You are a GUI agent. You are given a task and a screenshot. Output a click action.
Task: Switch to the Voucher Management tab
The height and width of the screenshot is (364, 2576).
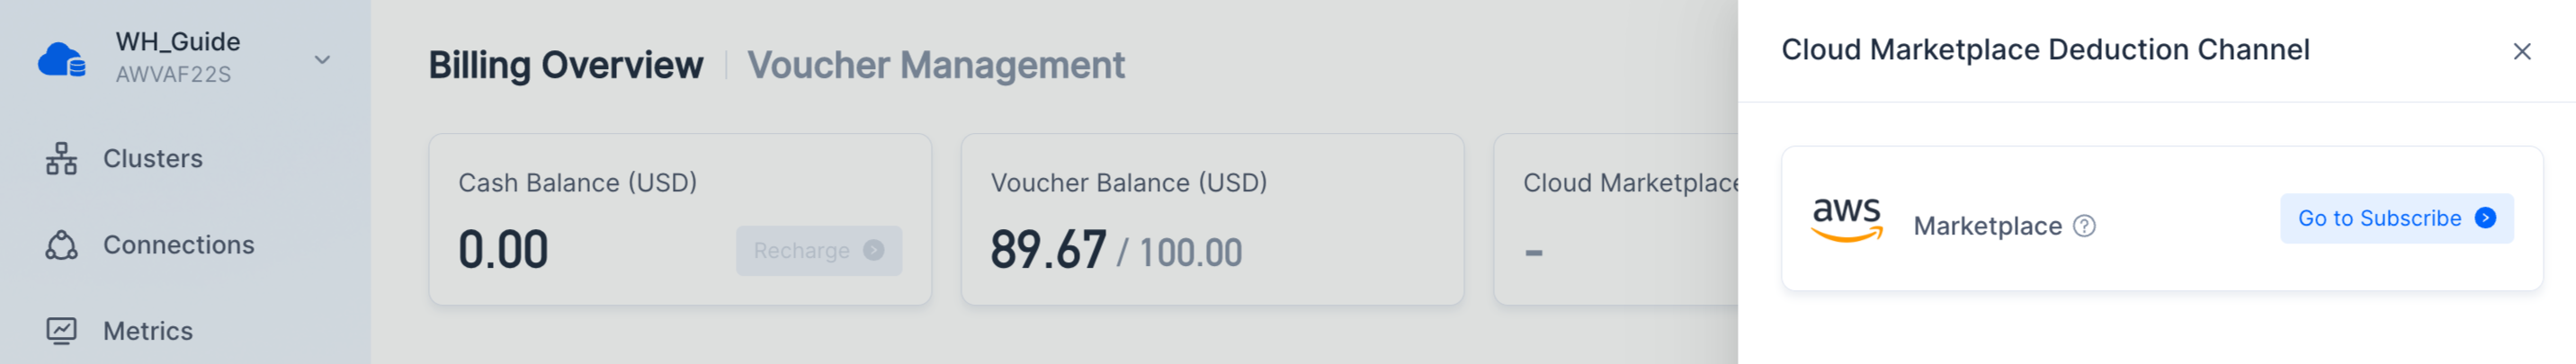(x=936, y=65)
